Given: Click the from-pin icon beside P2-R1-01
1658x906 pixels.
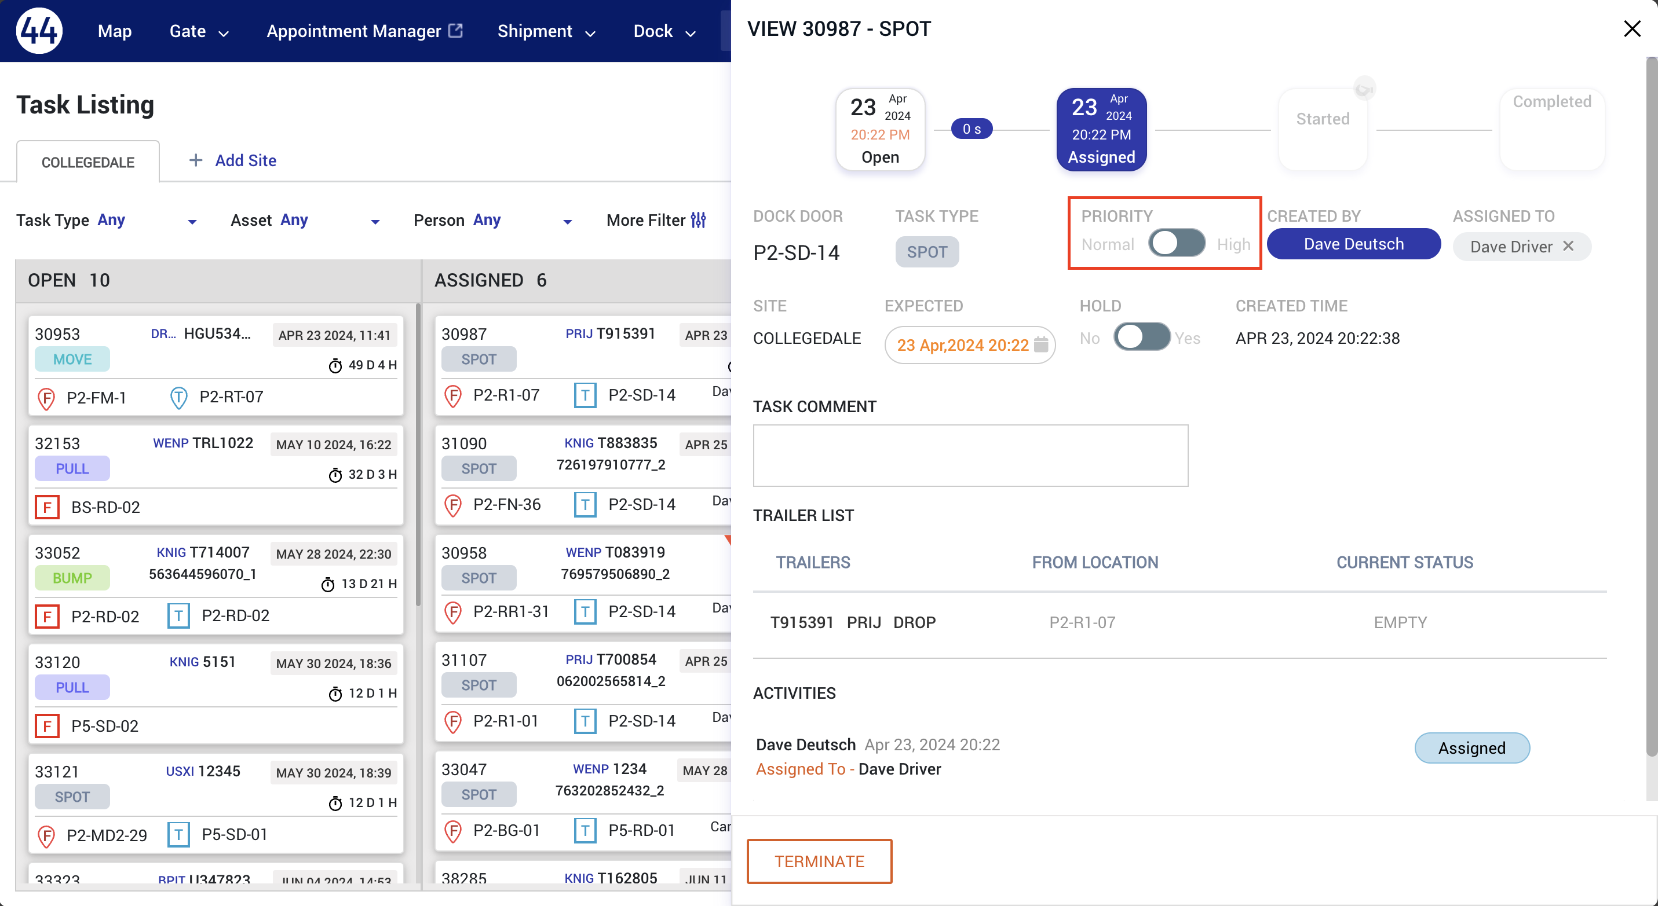Looking at the screenshot, I should pos(453,721).
